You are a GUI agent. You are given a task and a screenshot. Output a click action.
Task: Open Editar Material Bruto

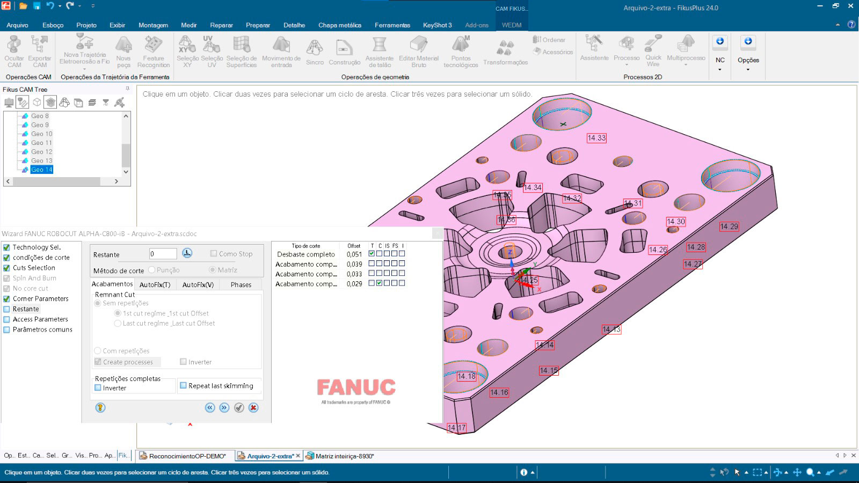coord(419,52)
